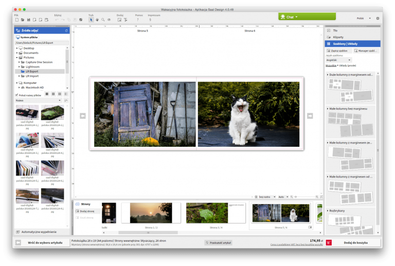
Task: Add an image frame from Dodaj
Action: tap(119, 20)
